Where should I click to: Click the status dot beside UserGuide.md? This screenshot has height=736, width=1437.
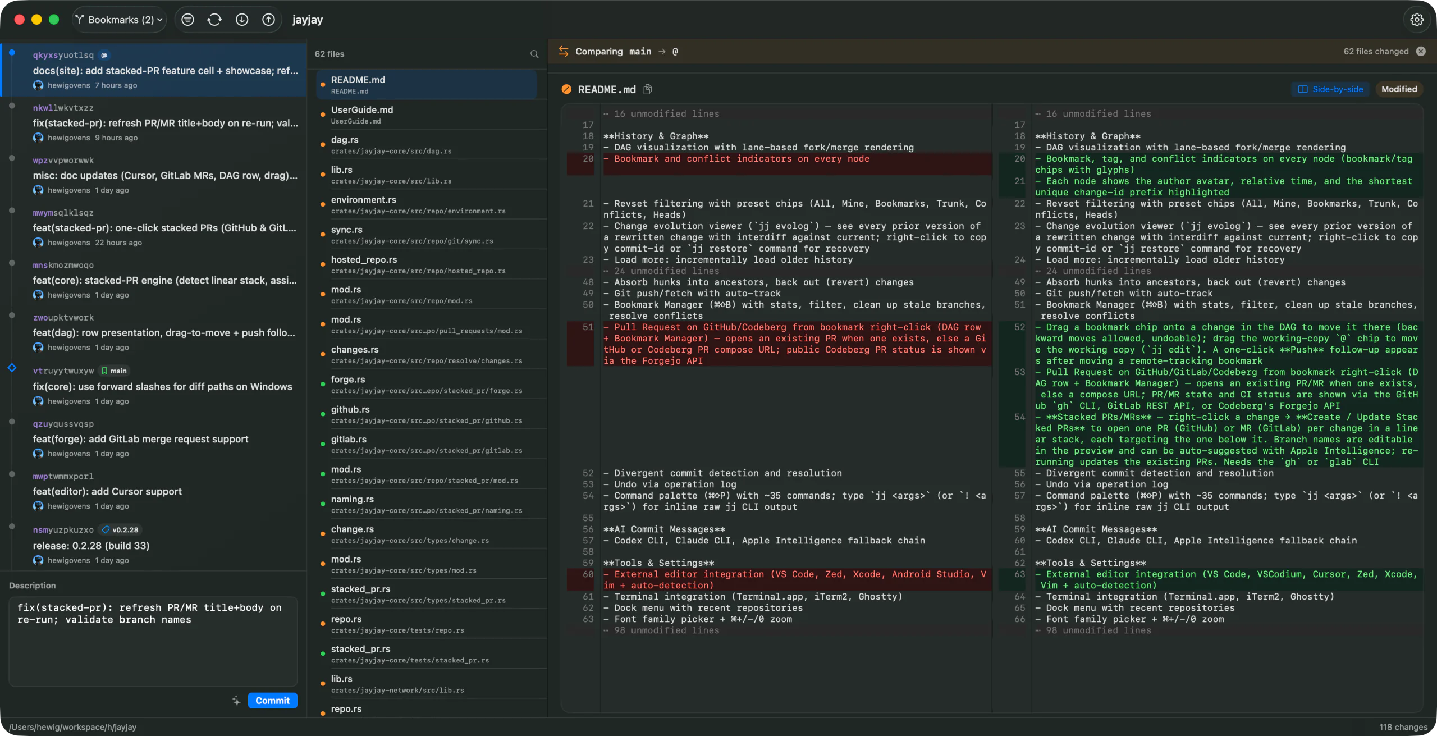click(323, 115)
